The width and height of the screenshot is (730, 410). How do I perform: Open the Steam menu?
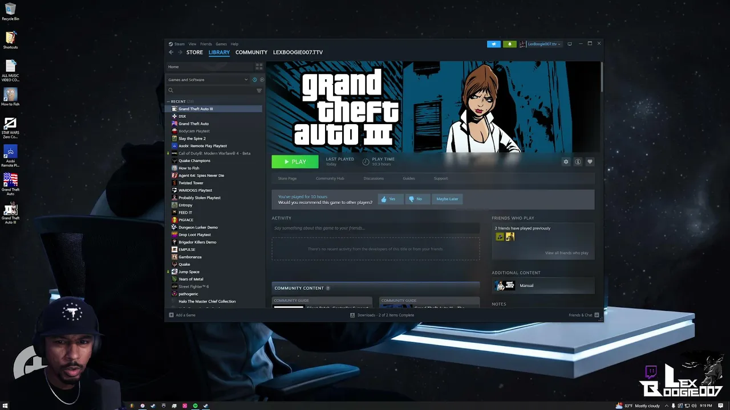coord(179,44)
